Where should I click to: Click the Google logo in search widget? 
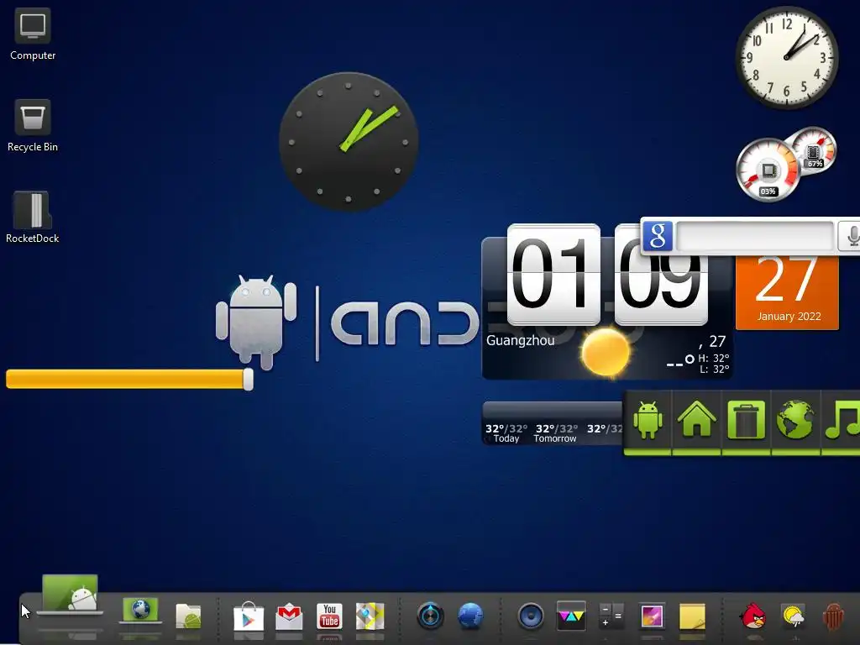click(x=658, y=236)
